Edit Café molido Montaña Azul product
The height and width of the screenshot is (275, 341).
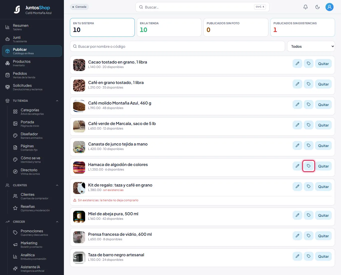(297, 104)
